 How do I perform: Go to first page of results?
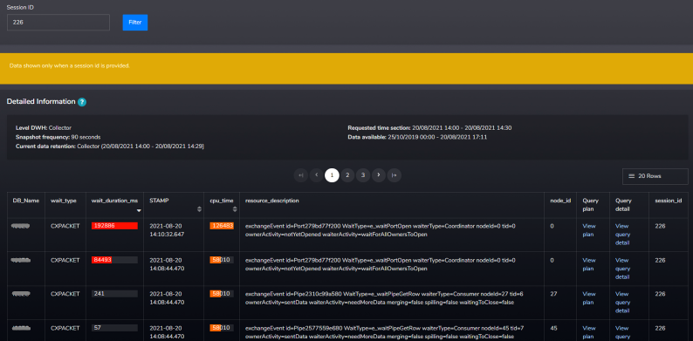[301, 175]
